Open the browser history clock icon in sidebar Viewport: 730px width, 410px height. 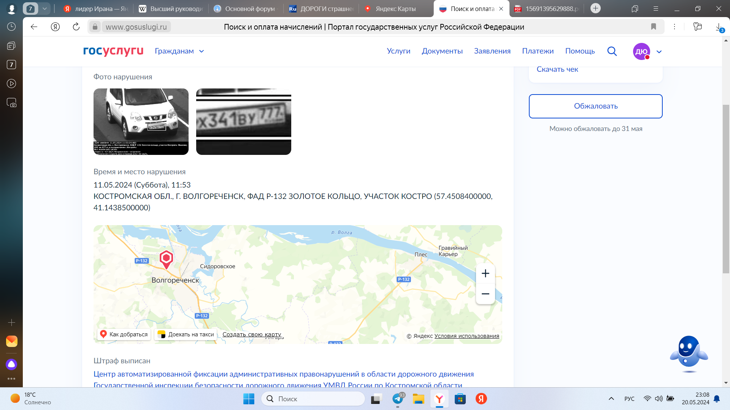coord(11,27)
